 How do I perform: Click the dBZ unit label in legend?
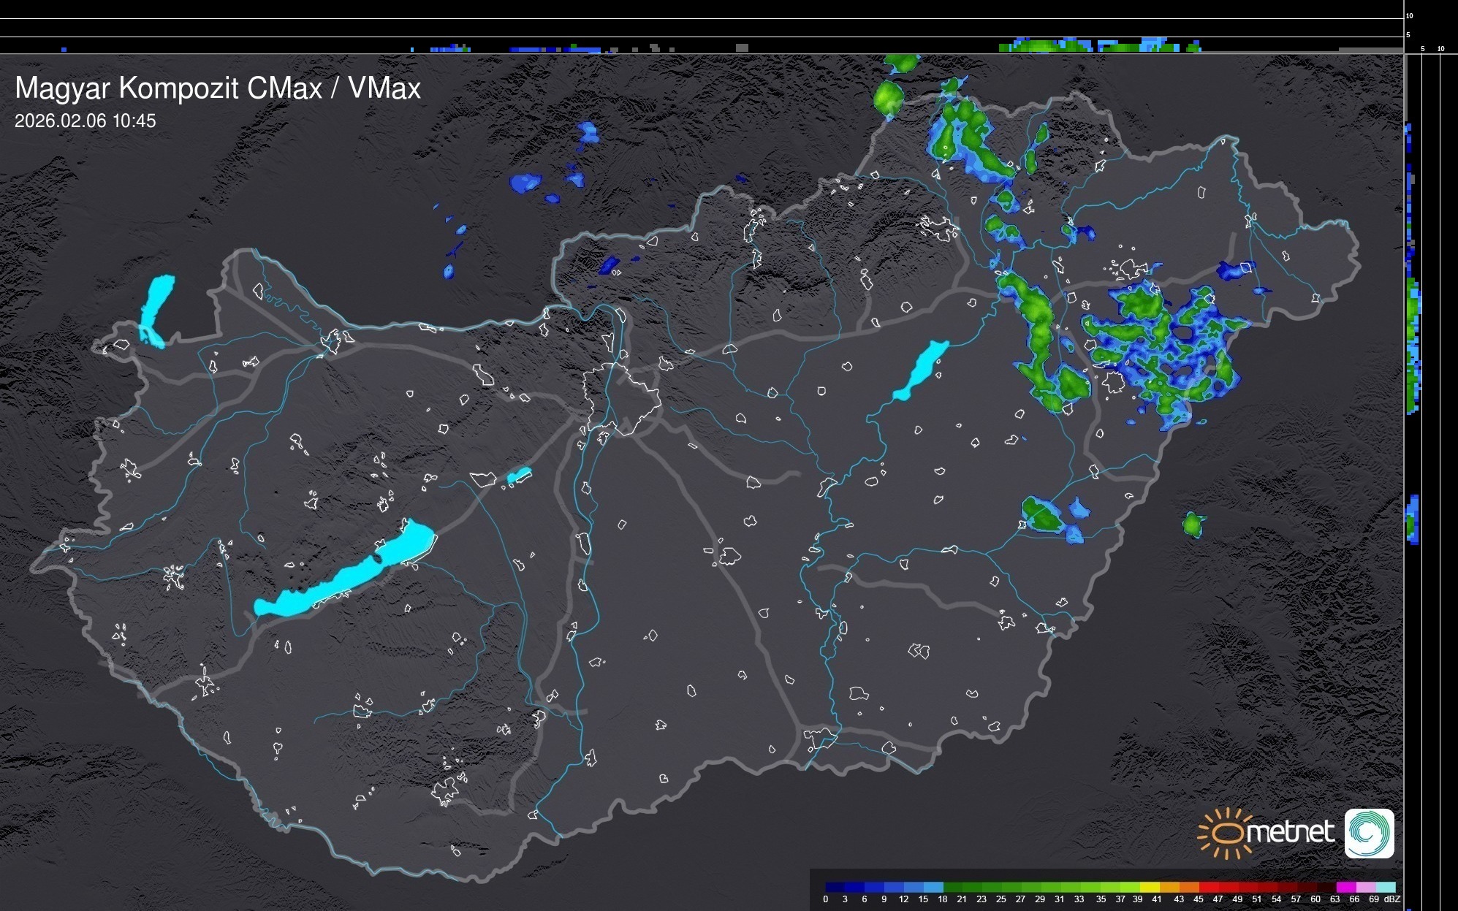pos(1392,899)
